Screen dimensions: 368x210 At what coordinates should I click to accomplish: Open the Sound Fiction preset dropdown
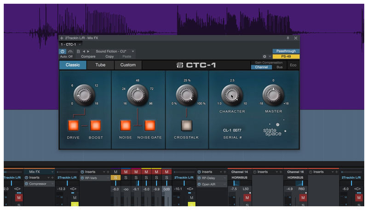[133, 51]
